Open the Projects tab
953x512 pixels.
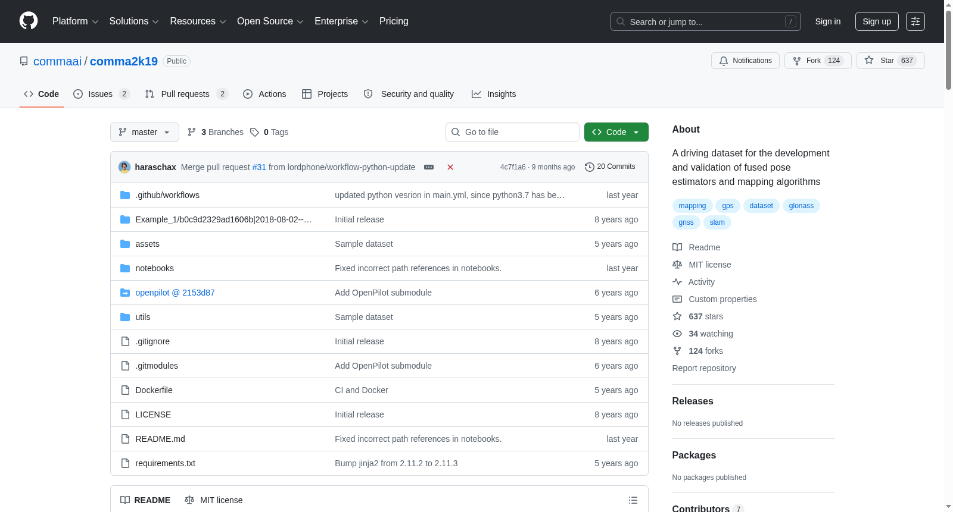point(325,94)
